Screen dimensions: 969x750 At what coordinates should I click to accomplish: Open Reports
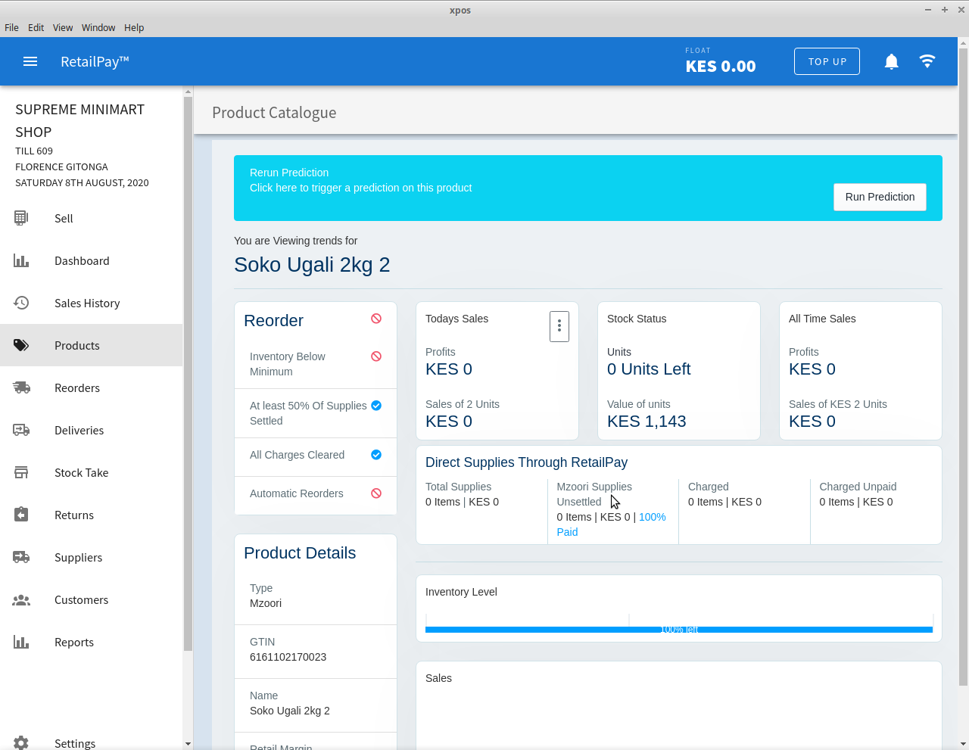92,642
